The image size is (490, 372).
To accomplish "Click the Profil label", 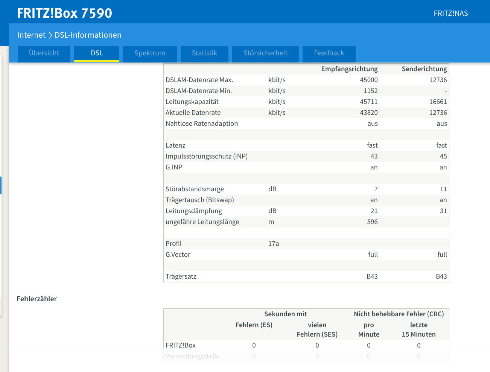I will click(x=173, y=244).
